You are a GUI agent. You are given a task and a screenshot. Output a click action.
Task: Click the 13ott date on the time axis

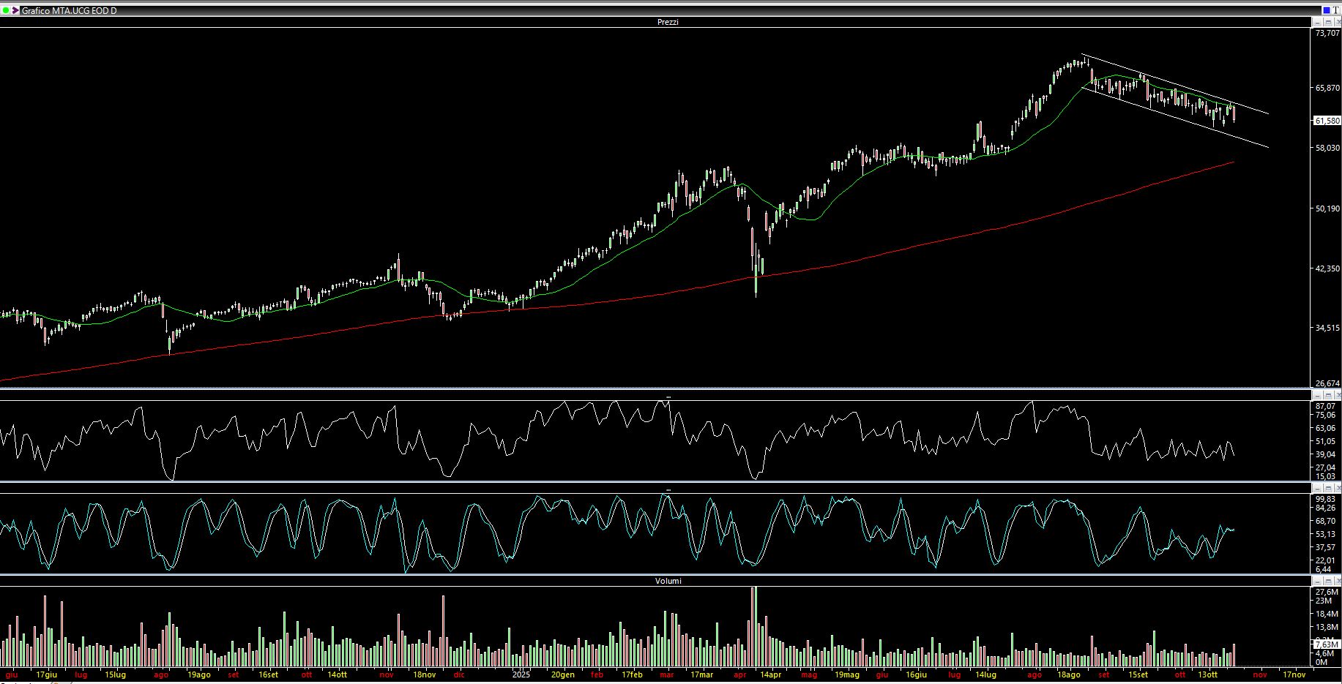coord(1207,674)
